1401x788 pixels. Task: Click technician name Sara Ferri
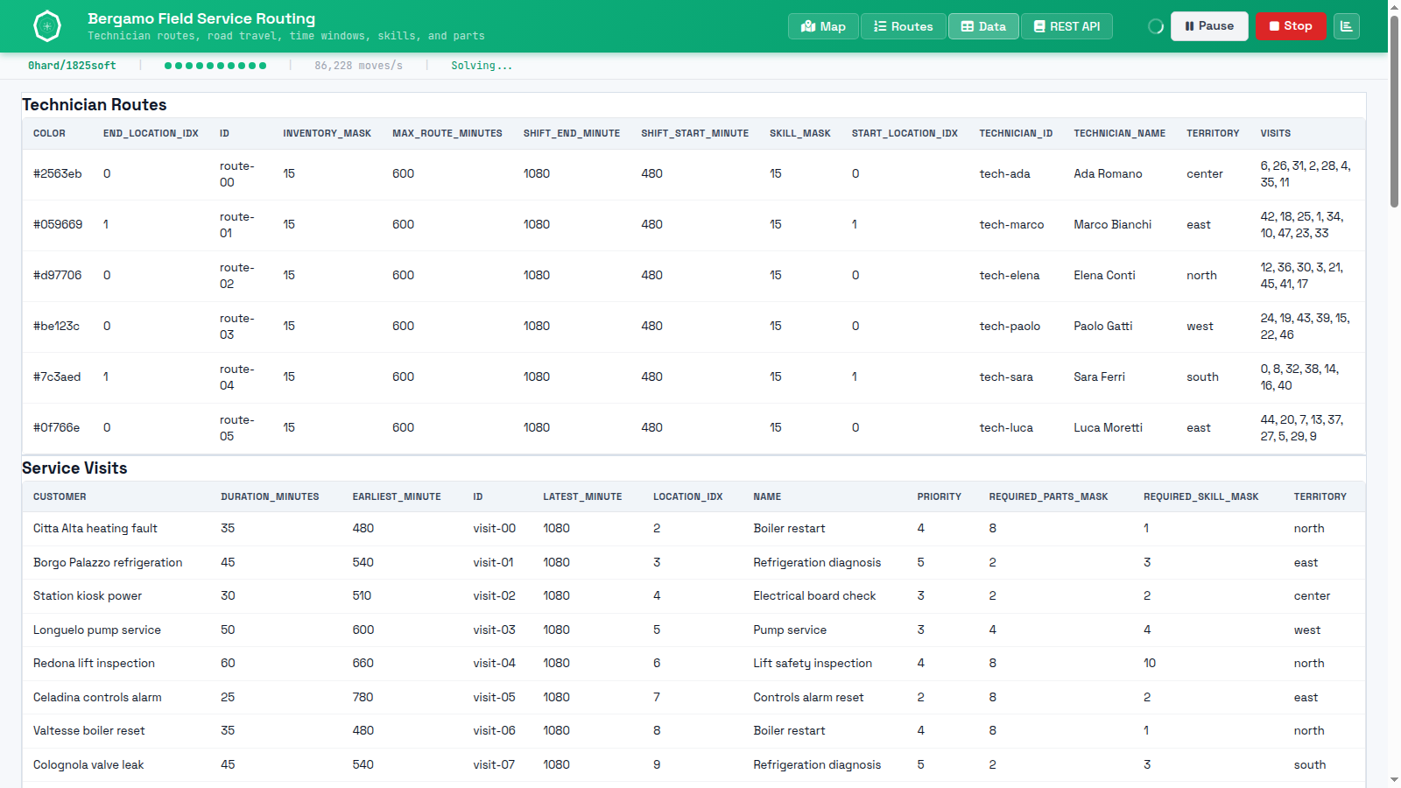click(1099, 377)
